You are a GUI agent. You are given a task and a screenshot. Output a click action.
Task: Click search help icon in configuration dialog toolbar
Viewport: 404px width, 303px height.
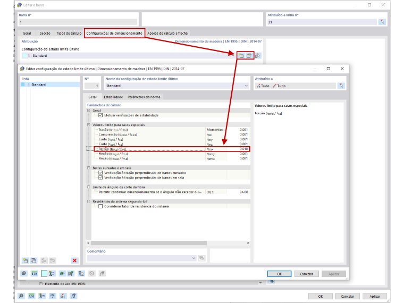(x=24, y=273)
